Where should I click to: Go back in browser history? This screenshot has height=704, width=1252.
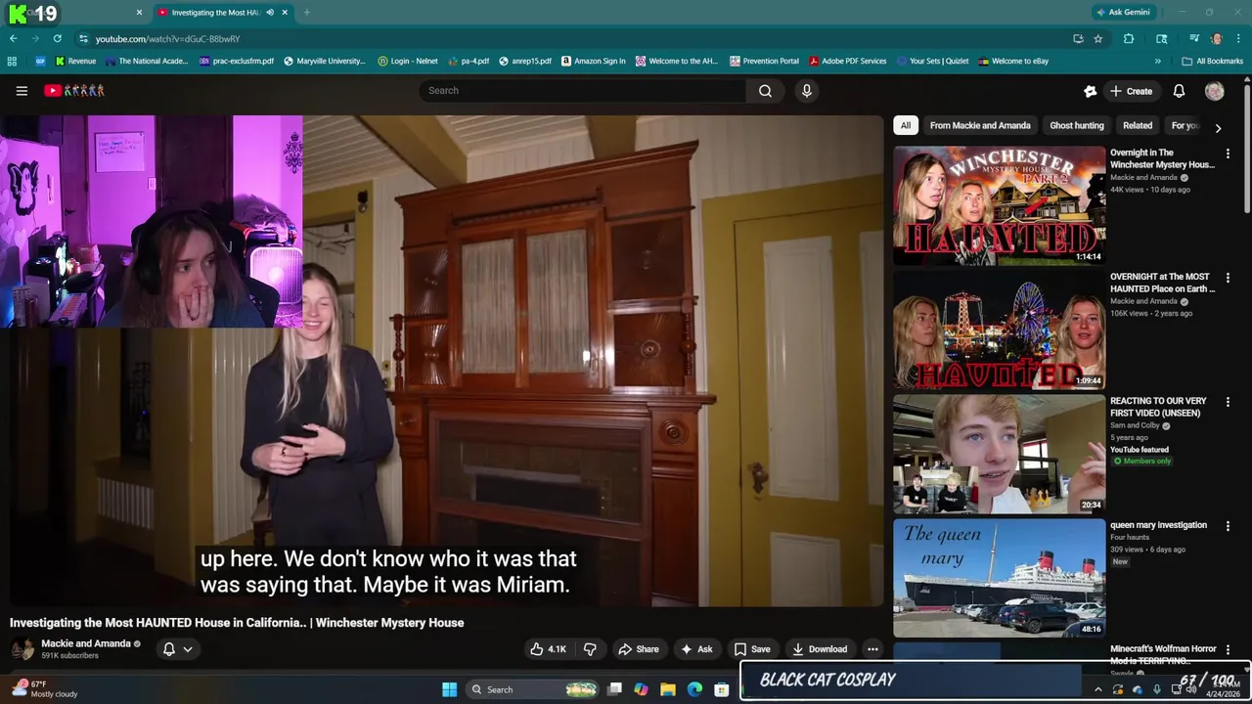pos(13,38)
